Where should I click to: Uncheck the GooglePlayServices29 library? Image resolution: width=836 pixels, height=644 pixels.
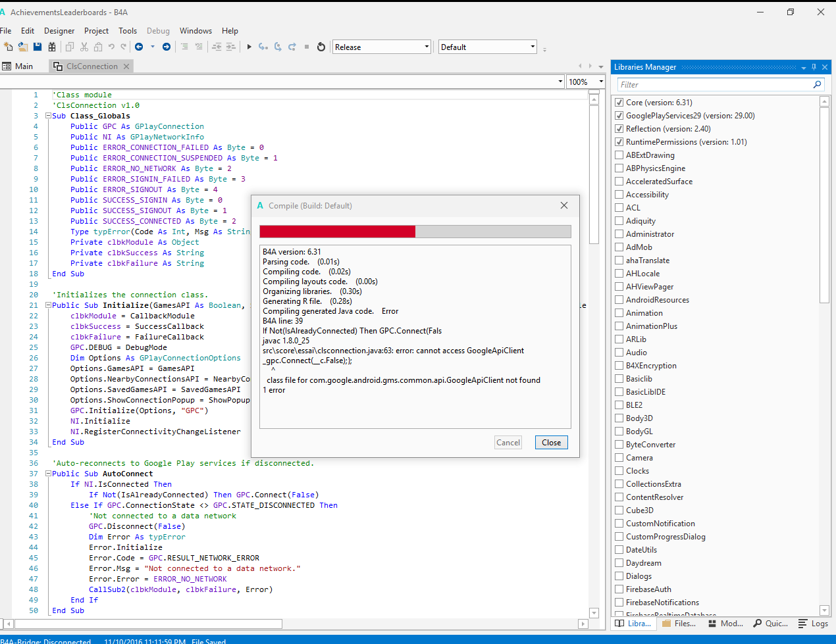(619, 116)
